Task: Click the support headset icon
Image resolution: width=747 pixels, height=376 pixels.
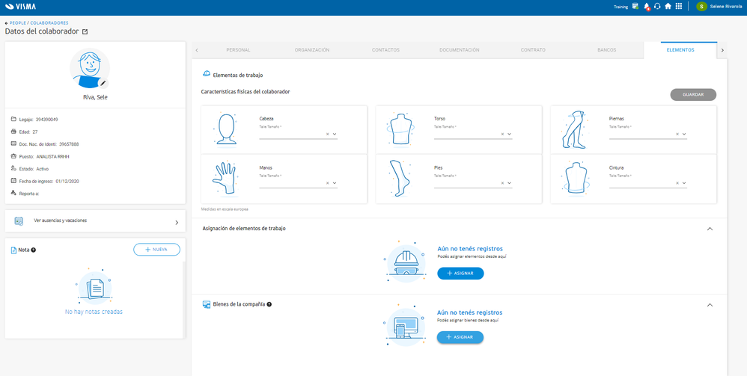Action: tap(657, 7)
